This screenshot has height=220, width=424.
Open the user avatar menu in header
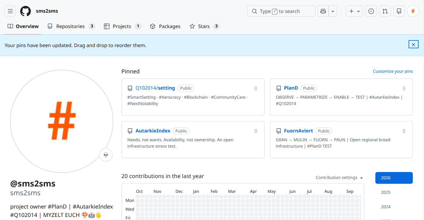pos(413,11)
